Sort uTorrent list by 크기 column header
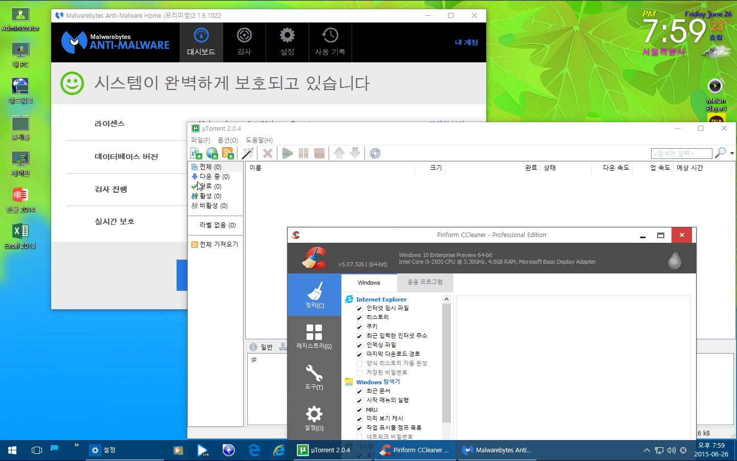737x461 pixels. [429, 168]
